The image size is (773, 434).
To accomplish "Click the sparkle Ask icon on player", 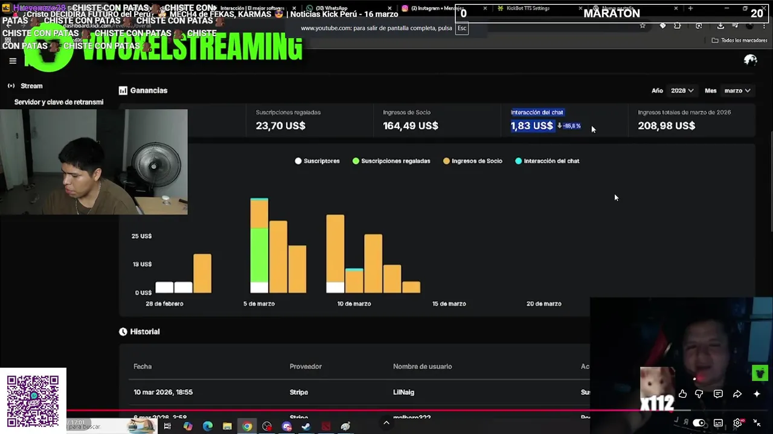I will tap(757, 394).
